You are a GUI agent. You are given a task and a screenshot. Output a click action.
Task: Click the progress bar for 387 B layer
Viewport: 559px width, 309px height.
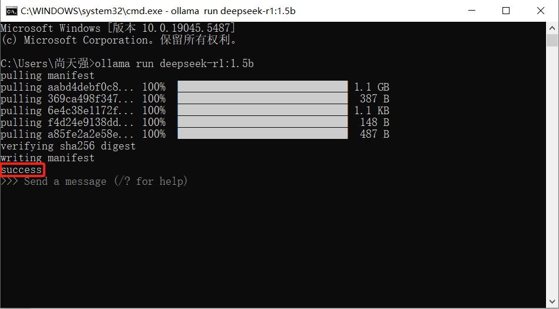click(262, 98)
